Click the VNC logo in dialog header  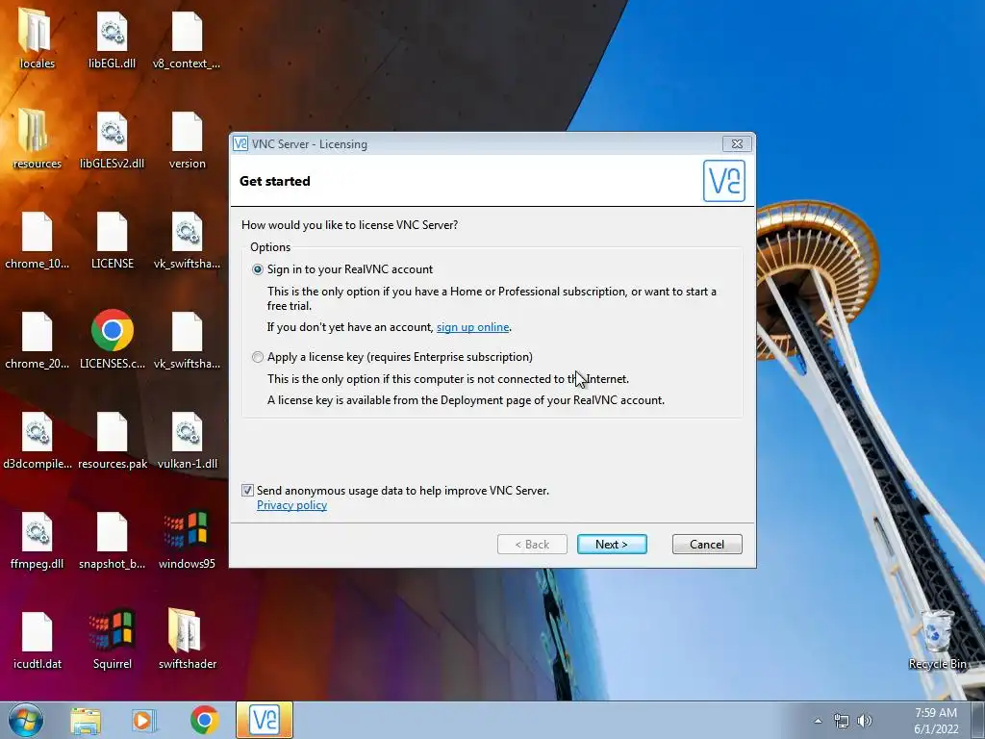tap(723, 180)
